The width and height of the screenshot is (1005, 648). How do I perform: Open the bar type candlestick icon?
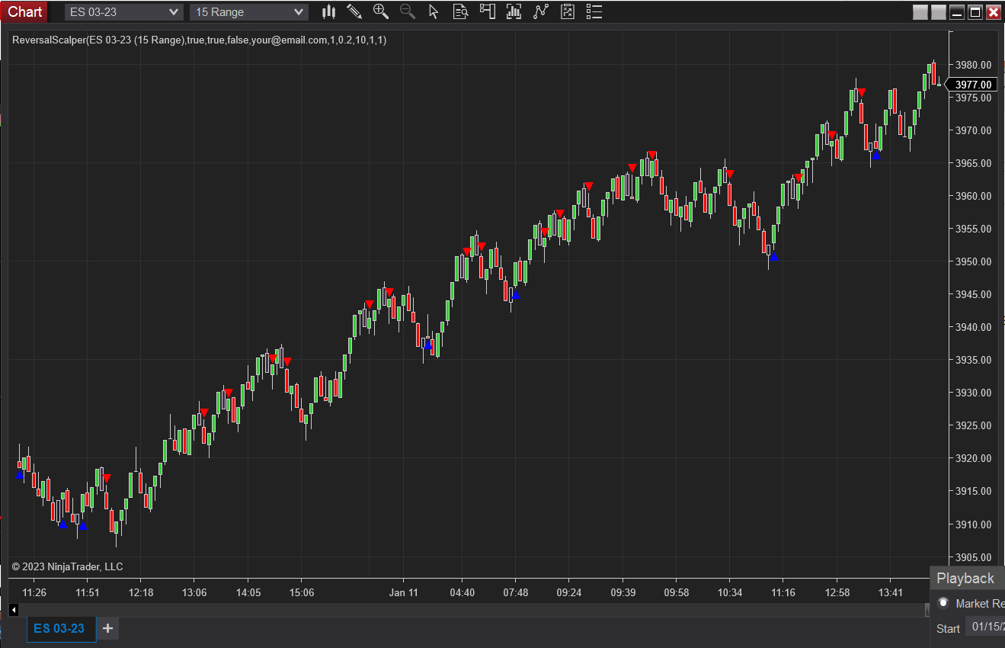[328, 11]
